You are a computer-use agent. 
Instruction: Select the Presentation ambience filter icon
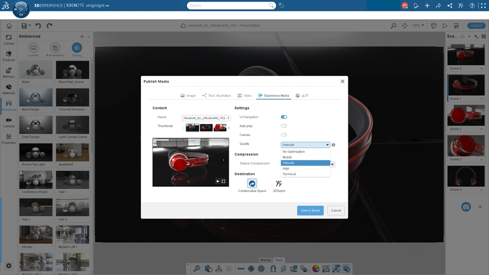[x=55, y=48]
